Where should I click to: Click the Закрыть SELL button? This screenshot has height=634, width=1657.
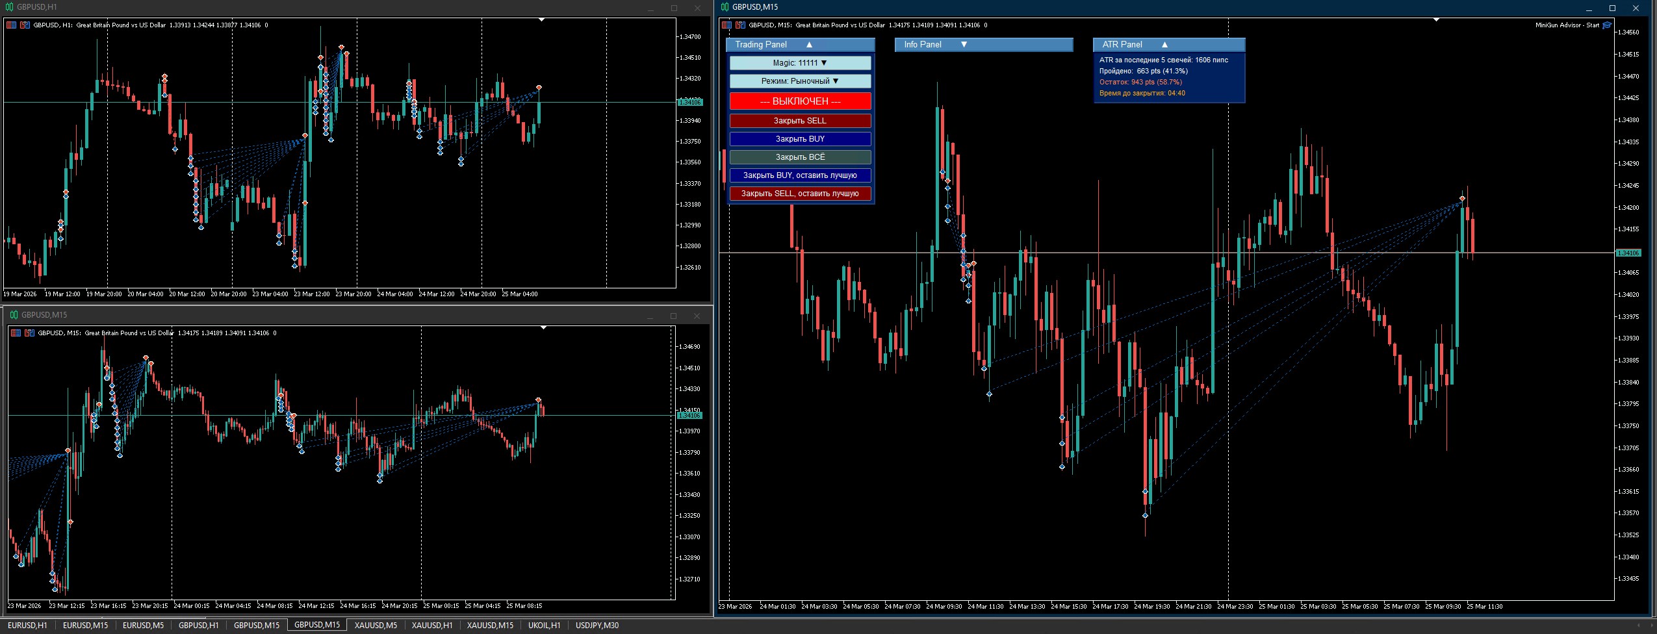coord(800,121)
